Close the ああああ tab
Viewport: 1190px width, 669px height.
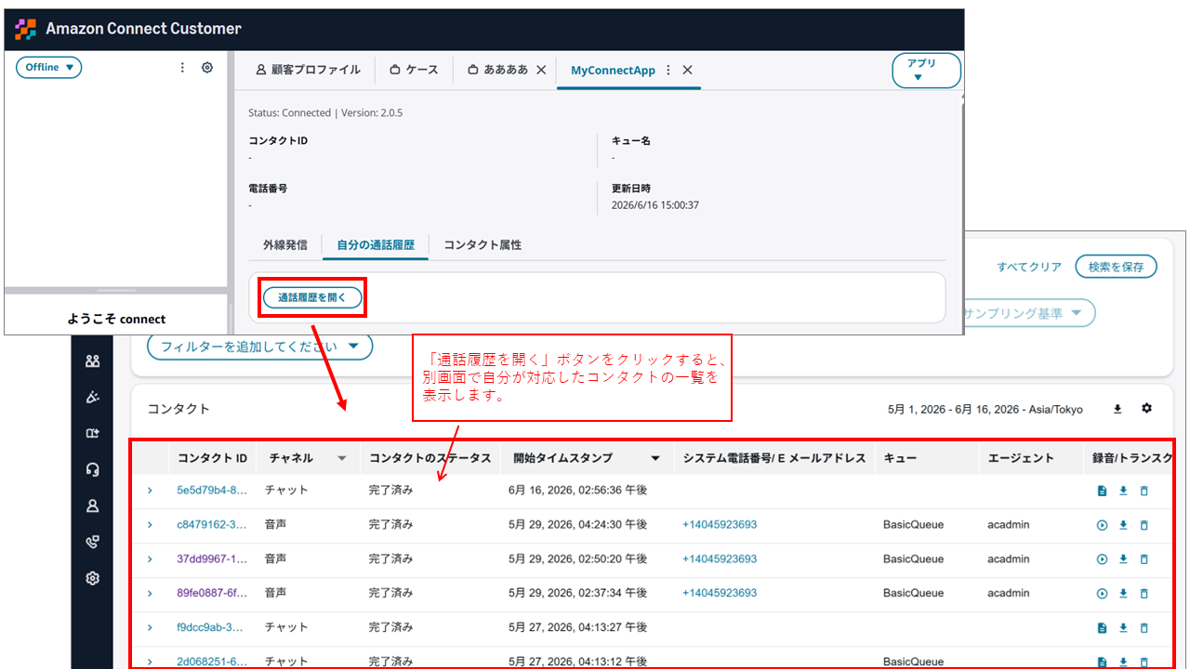[x=541, y=70]
